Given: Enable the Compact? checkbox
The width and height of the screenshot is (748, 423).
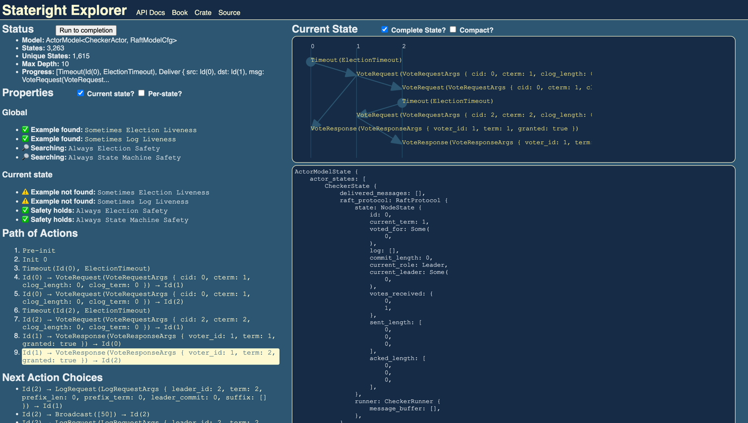Looking at the screenshot, I should pyautogui.click(x=453, y=30).
